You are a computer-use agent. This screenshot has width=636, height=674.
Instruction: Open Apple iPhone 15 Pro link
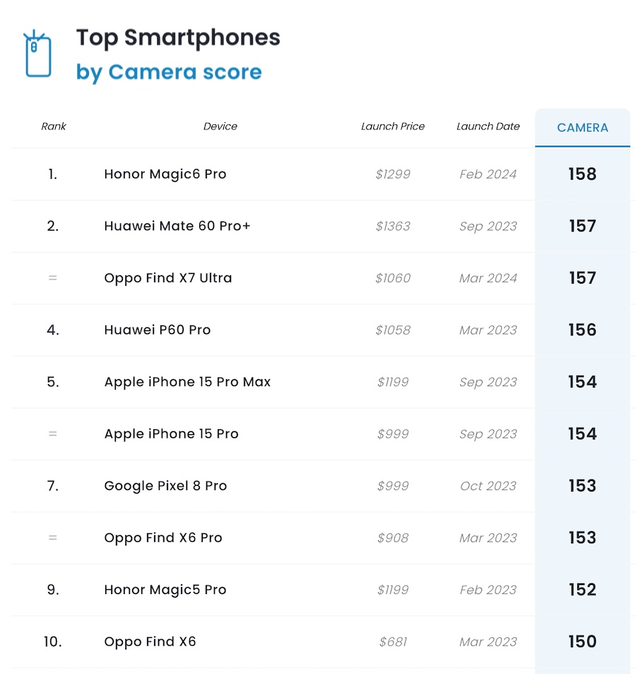[x=171, y=434]
